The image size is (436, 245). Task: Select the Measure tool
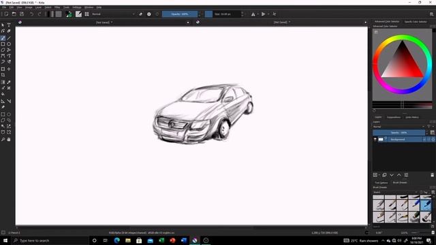tap(9, 101)
